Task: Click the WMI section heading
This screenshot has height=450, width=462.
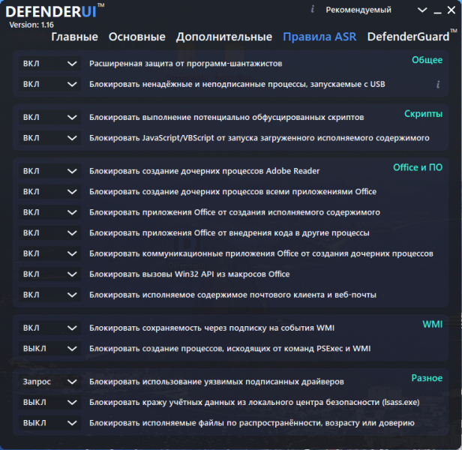Action: [432, 324]
